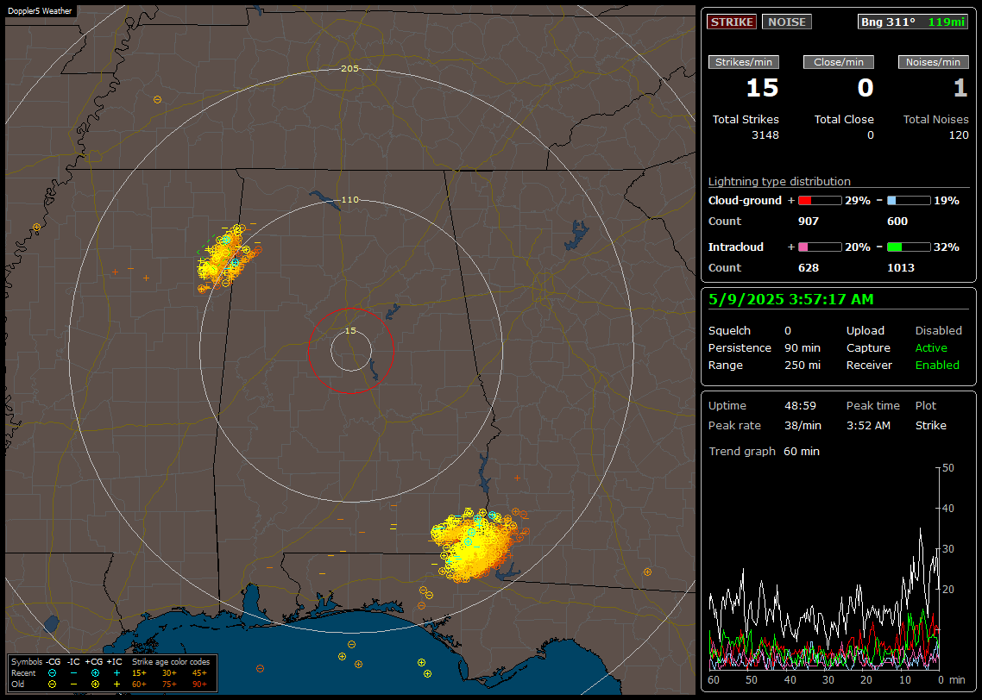Click the blue negative Cloud-ground 19% bar

[x=909, y=200]
